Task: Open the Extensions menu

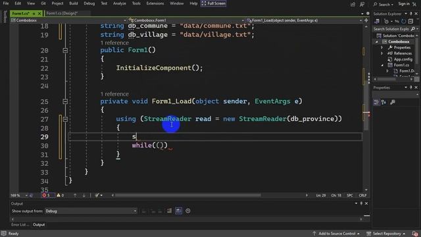Action: 155,3
